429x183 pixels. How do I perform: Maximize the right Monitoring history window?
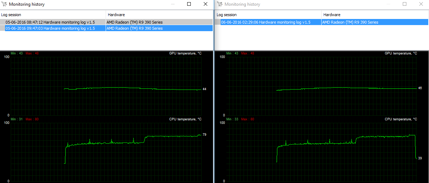[405, 4]
